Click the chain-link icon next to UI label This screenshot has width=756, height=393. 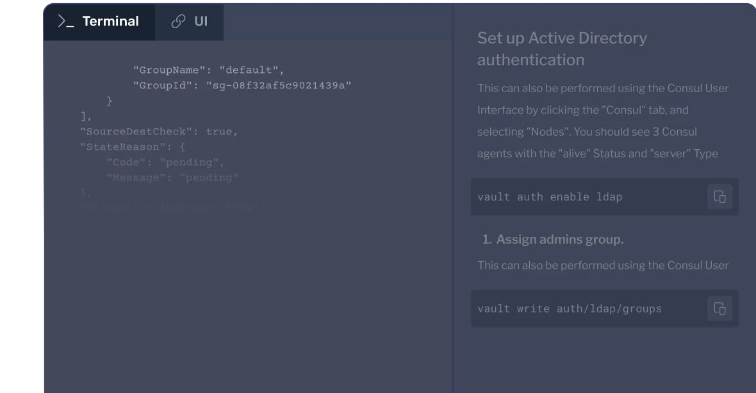pos(177,20)
